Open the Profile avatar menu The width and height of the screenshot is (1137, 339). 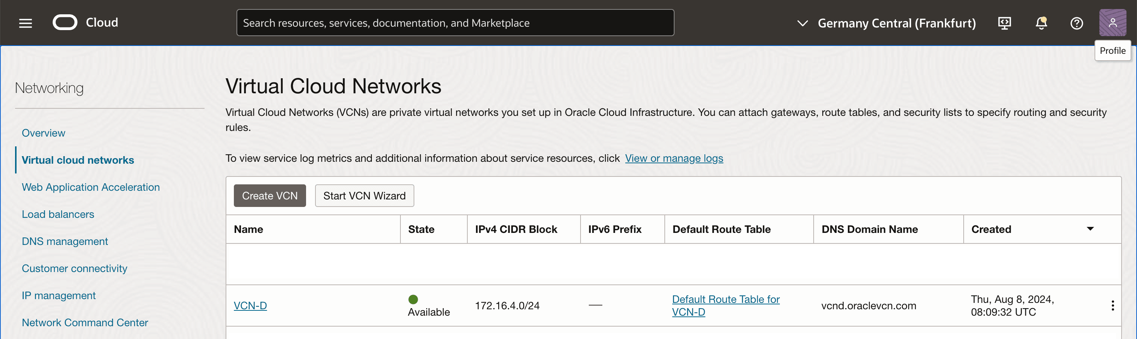tap(1112, 23)
